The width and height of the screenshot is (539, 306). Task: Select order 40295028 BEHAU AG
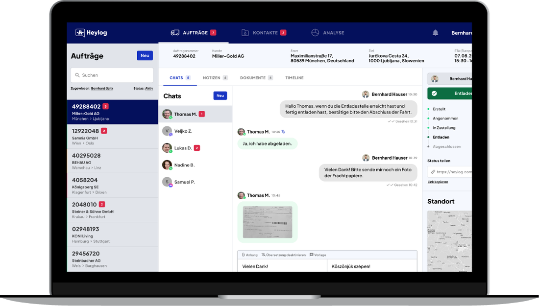point(112,161)
